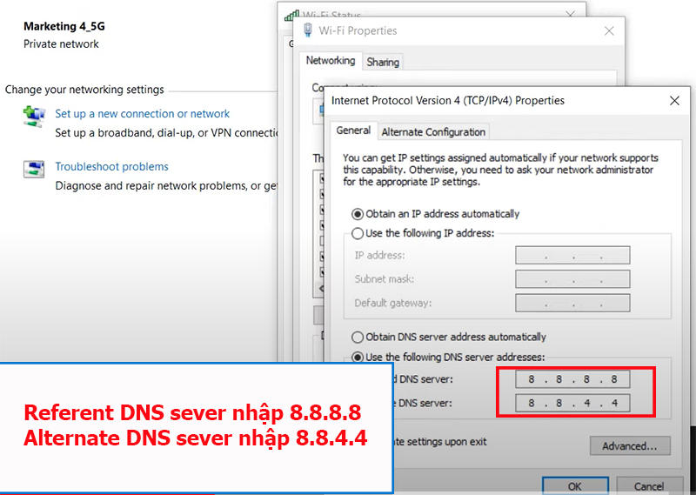Image resolution: width=696 pixels, height=495 pixels.
Task: Click the Alternate DNS server field with 8.8.4.4
Action: (572, 403)
